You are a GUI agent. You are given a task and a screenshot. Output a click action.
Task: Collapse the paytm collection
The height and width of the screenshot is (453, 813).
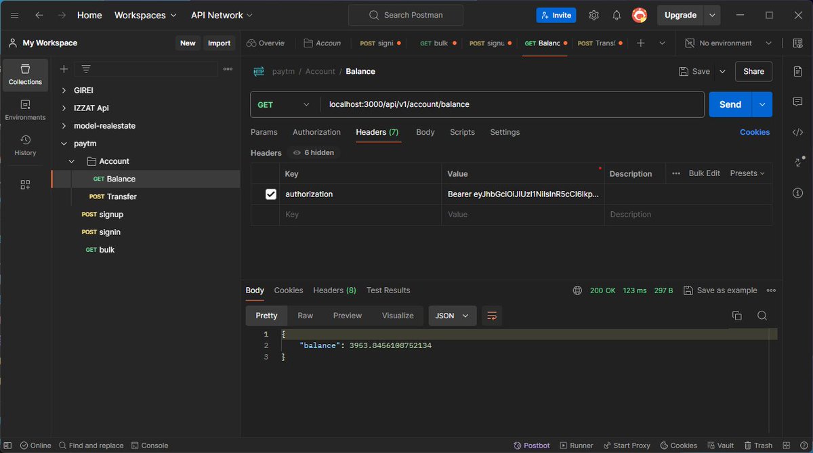point(64,144)
